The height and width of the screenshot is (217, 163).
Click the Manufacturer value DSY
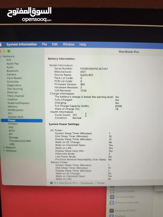(83, 72)
